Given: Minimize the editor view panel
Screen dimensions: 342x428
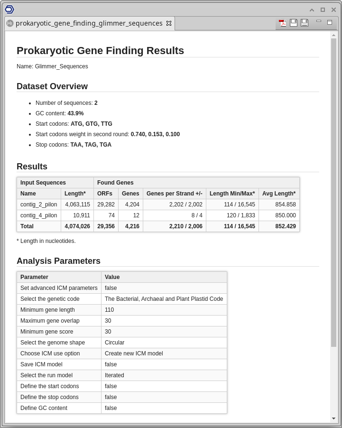Looking at the screenshot, I should tap(319, 21).
